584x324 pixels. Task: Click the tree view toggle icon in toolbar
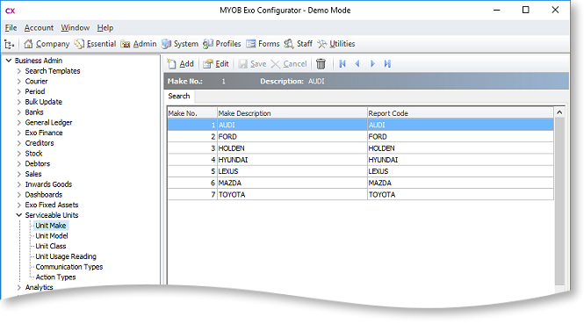[x=10, y=44]
